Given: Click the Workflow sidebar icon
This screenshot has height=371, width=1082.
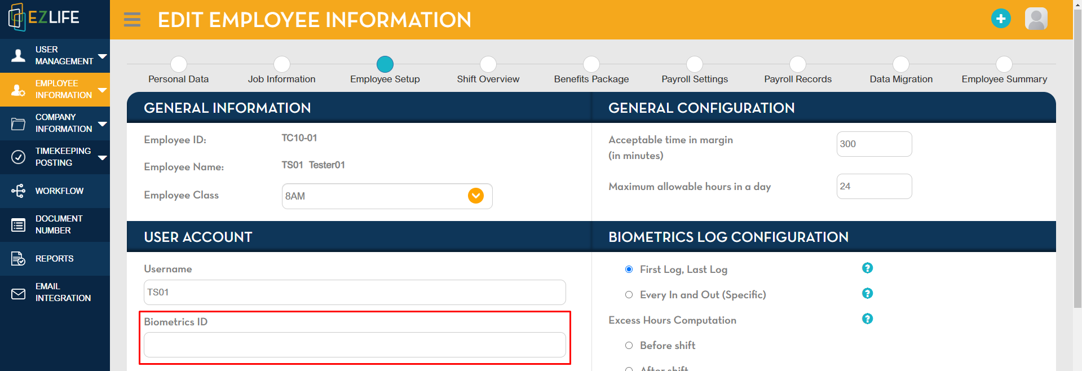Looking at the screenshot, I should coord(19,191).
